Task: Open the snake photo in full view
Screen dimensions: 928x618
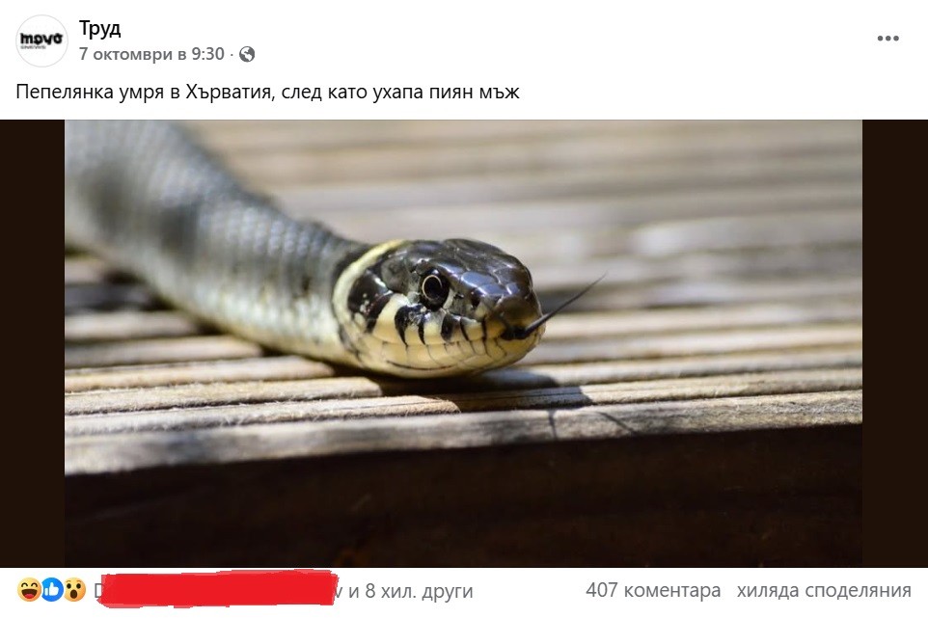Action: pos(463,343)
